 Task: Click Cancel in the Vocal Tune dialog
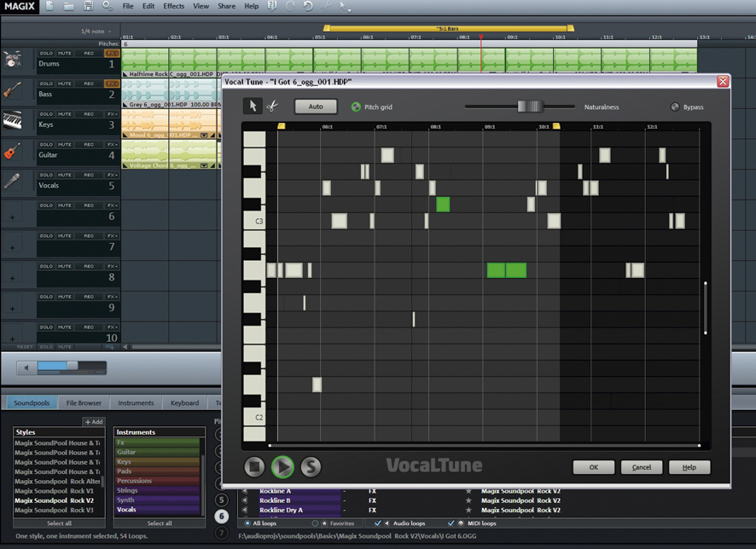click(642, 467)
